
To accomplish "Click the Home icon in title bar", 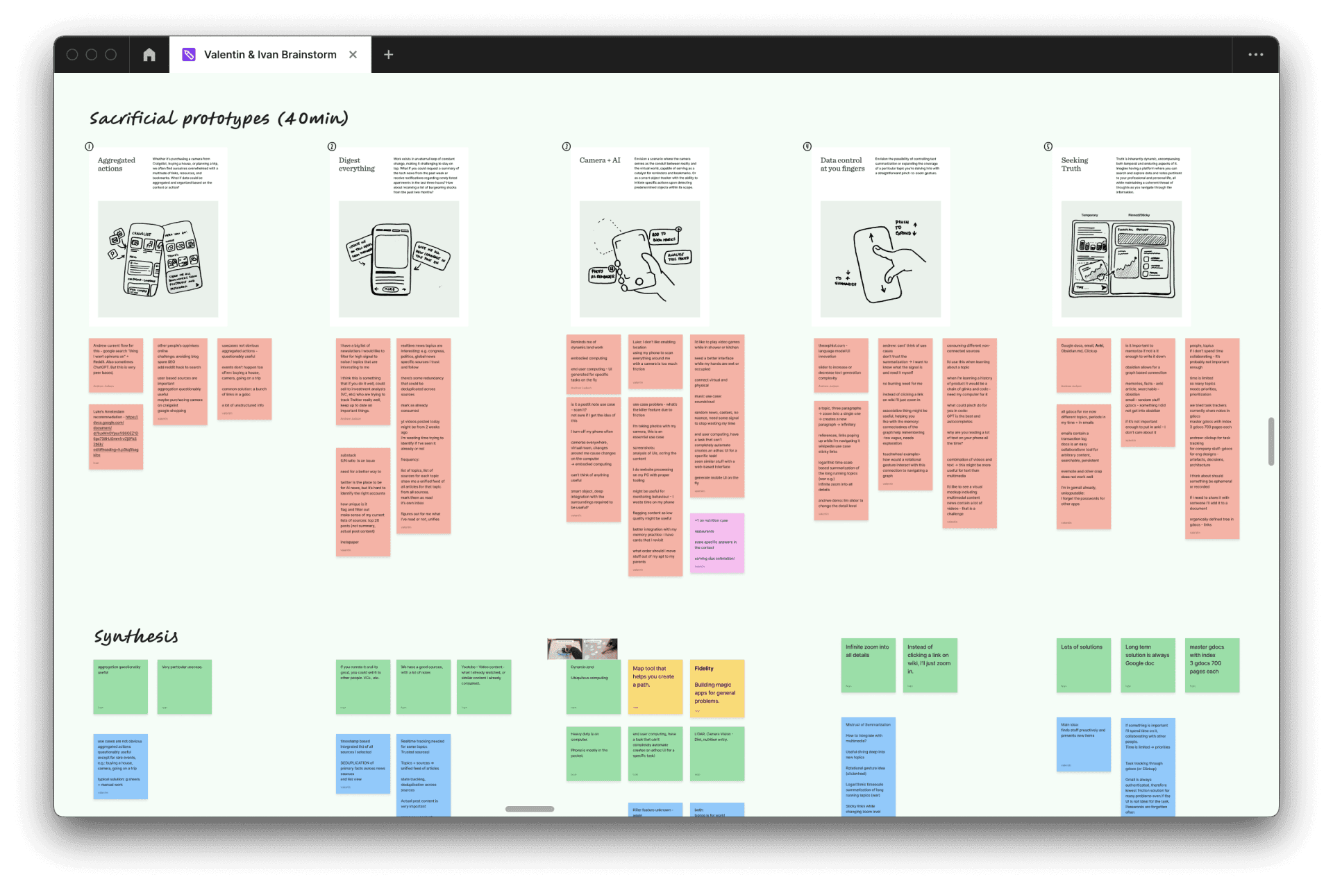I will [x=149, y=55].
